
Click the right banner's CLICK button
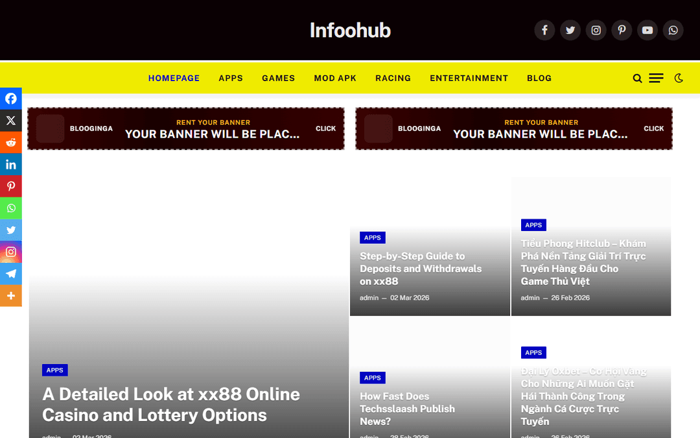[653, 128]
